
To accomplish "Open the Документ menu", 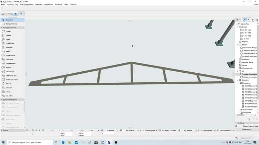I will coord(39,4).
